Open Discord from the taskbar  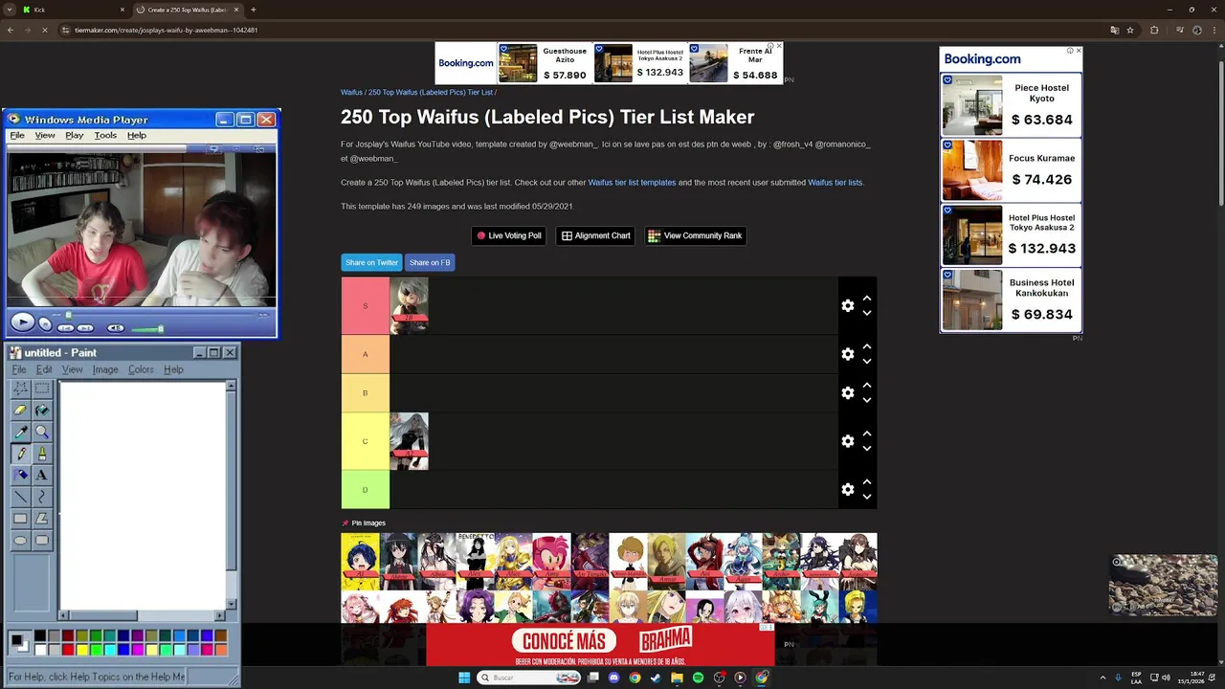click(613, 678)
